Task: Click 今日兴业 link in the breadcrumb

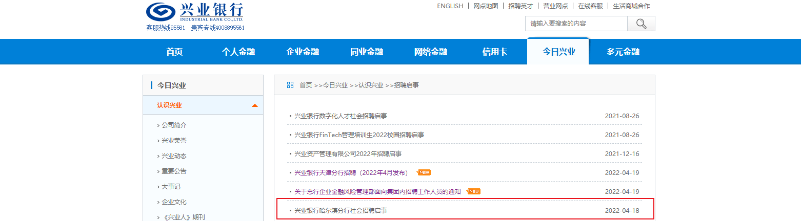Action: [x=335, y=85]
